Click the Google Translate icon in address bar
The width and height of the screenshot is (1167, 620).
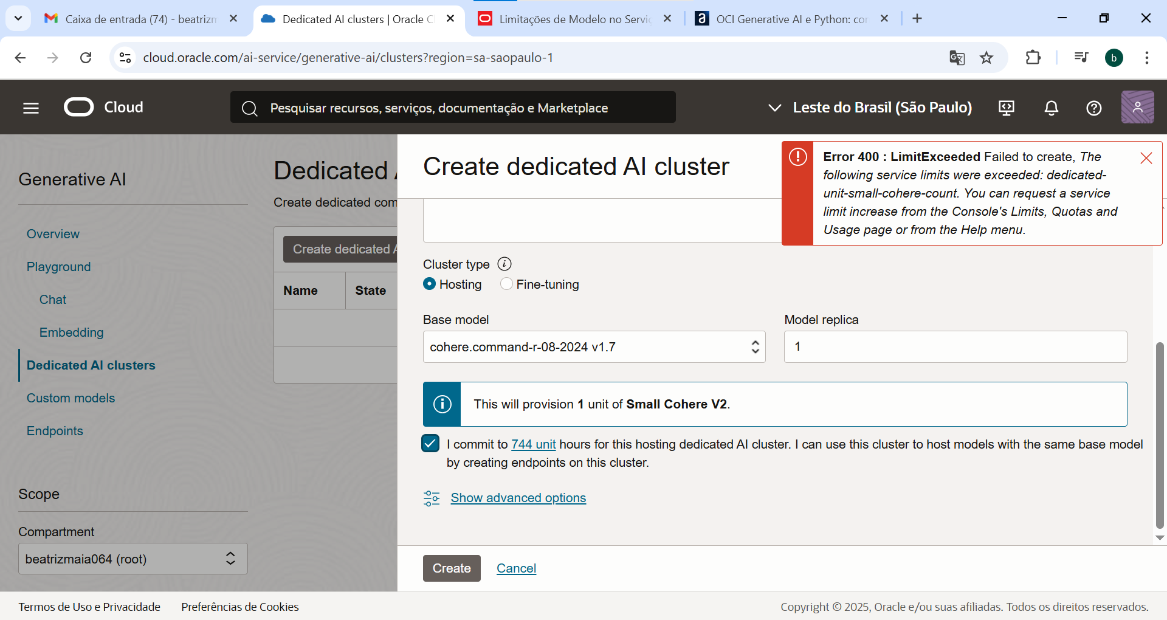(957, 58)
